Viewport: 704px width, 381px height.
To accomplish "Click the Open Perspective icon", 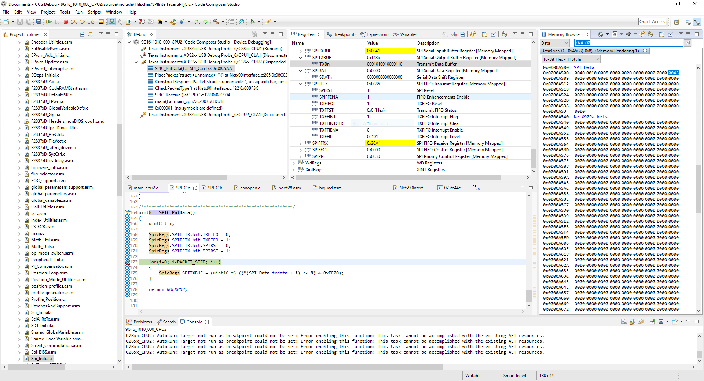I will pos(677,22).
